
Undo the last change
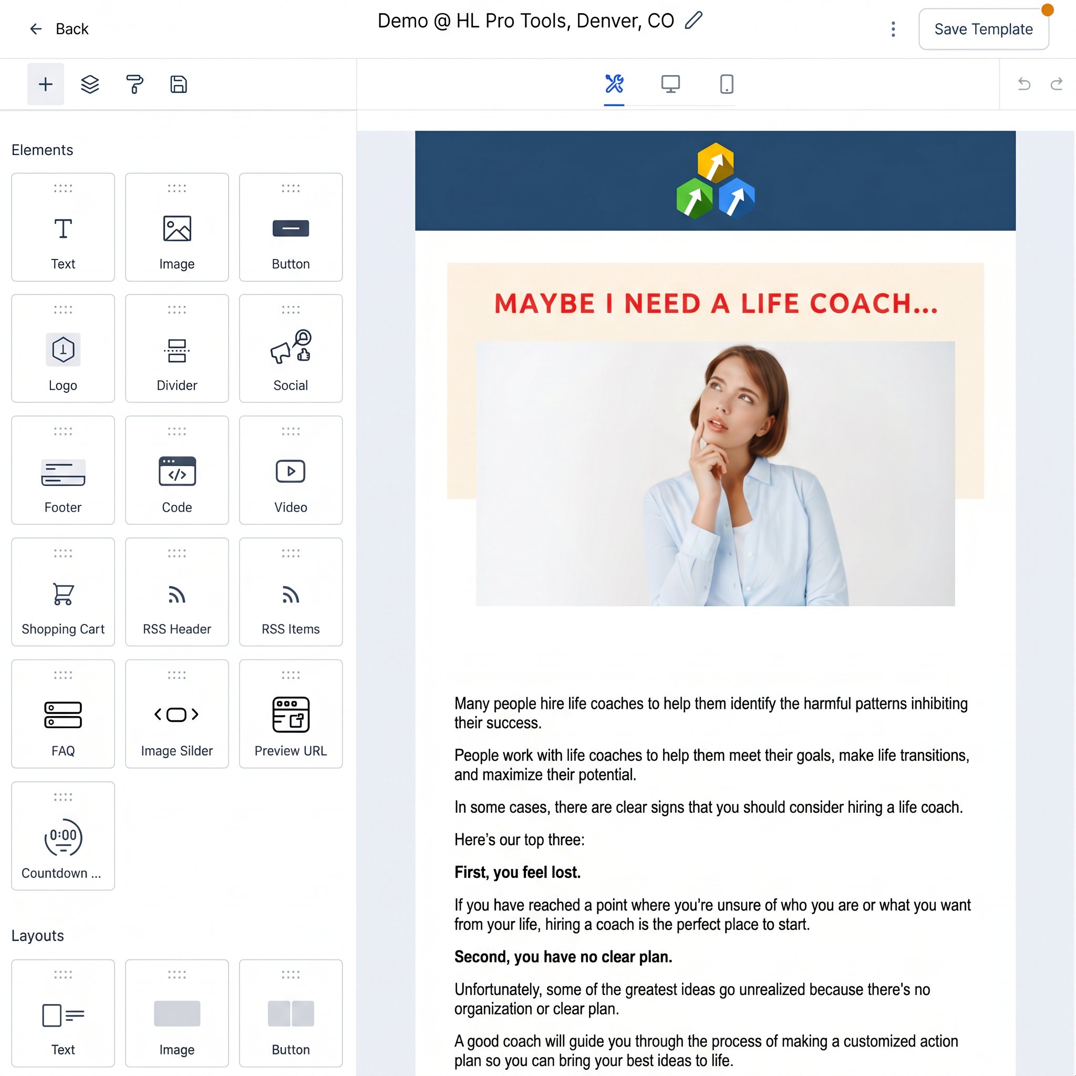pos(1023,84)
